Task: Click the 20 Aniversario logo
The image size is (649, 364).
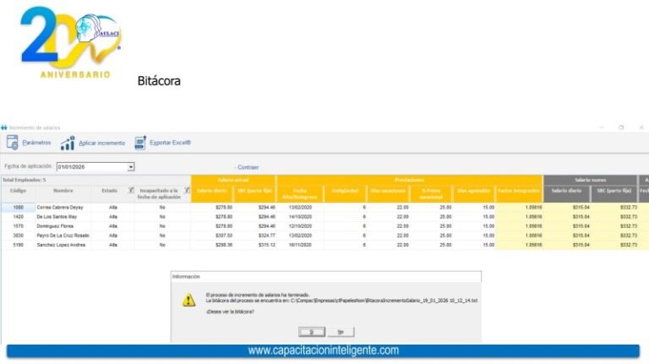Action: pos(70,42)
